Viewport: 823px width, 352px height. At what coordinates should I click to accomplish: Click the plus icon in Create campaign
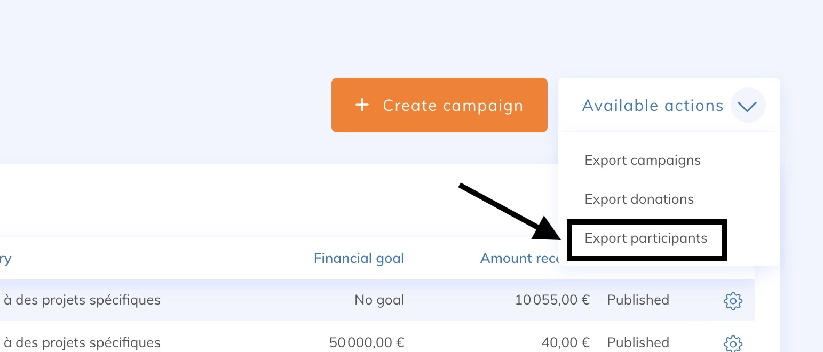click(362, 105)
